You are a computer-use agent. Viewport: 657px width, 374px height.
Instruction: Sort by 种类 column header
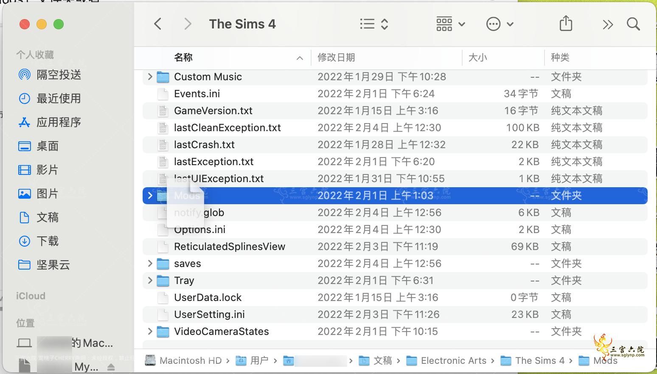[560, 58]
